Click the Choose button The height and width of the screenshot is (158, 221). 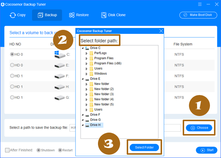coord(199,128)
